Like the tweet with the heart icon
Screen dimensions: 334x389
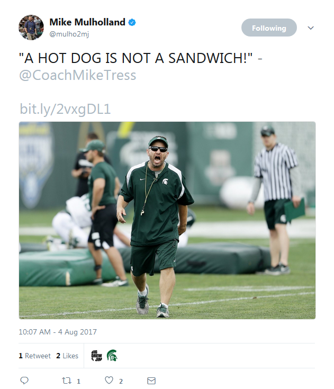(x=109, y=381)
